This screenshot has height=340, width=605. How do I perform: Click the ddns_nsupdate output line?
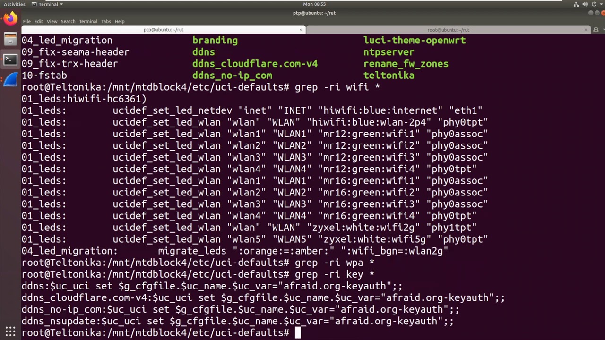point(238,321)
